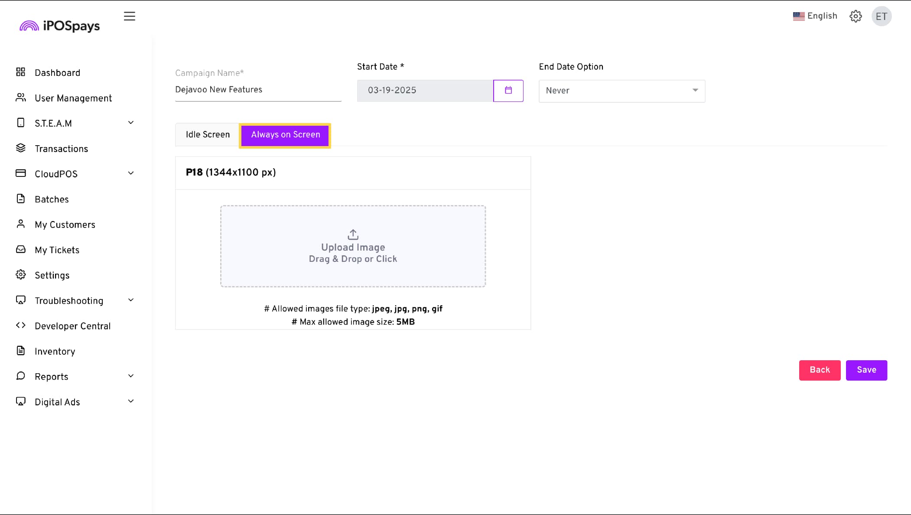Select the Always on Screen tab
Image resolution: width=911 pixels, height=515 pixels.
point(285,135)
